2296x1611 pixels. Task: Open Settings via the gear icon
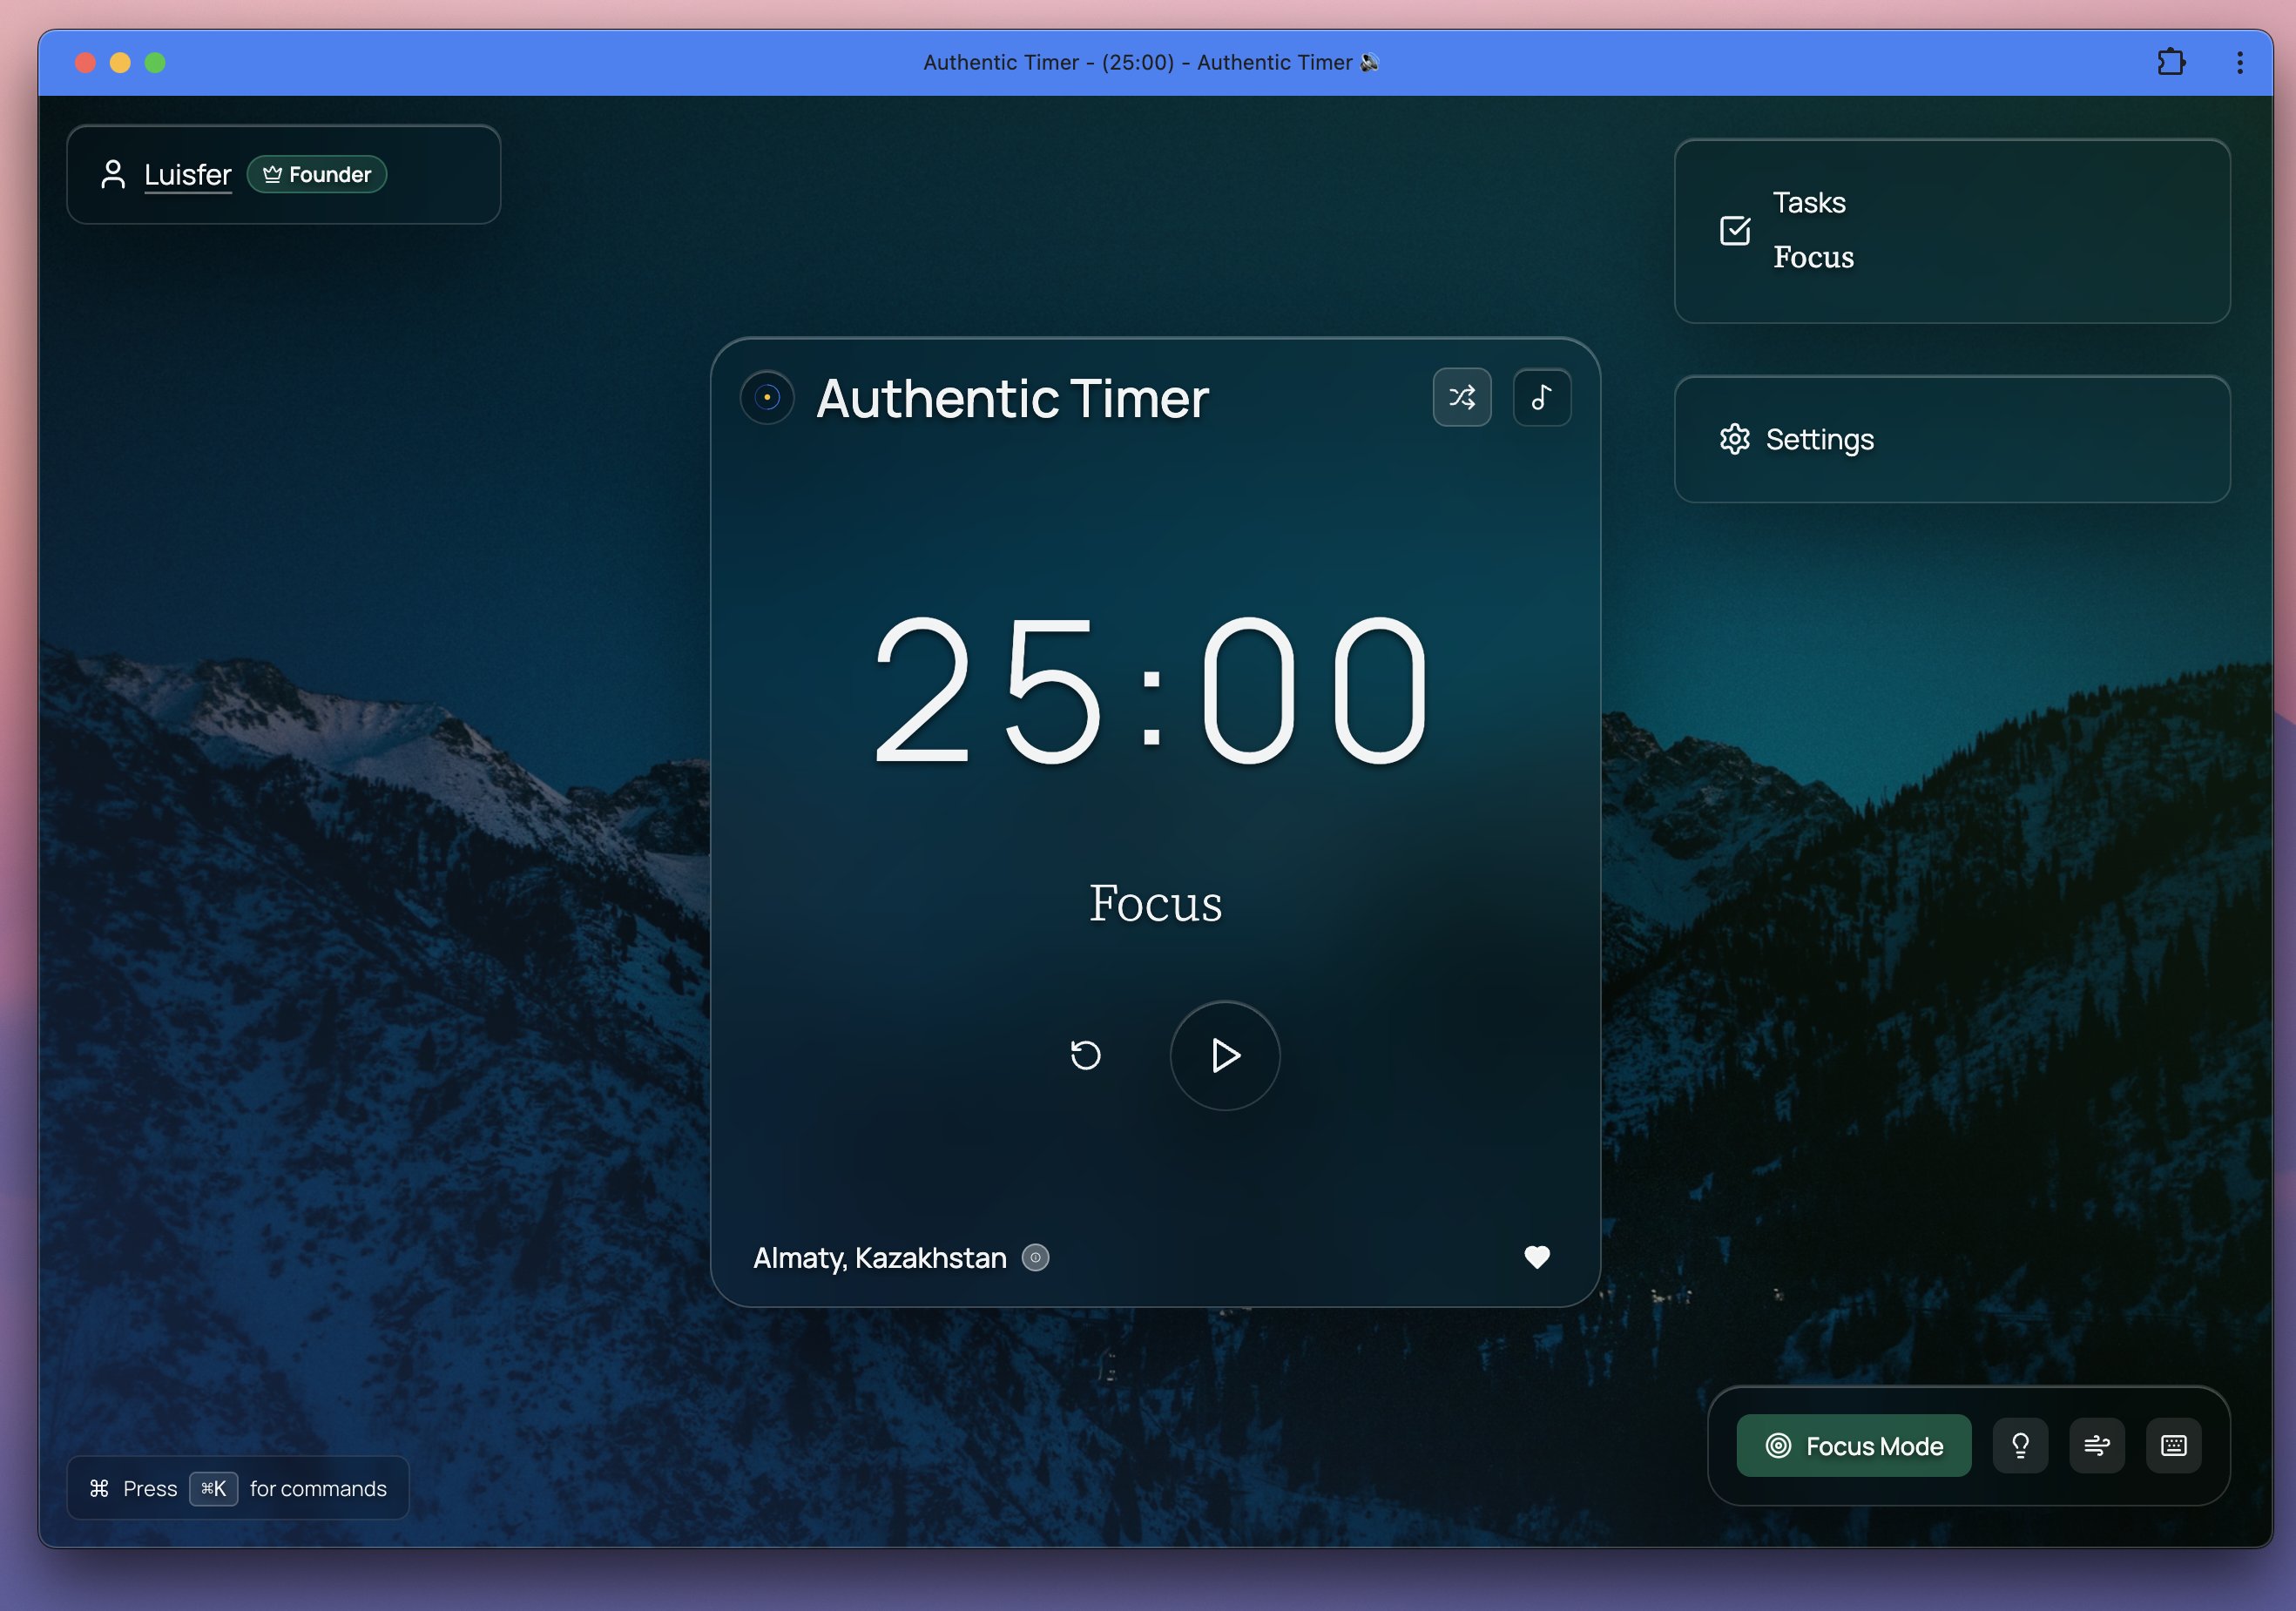(1736, 438)
